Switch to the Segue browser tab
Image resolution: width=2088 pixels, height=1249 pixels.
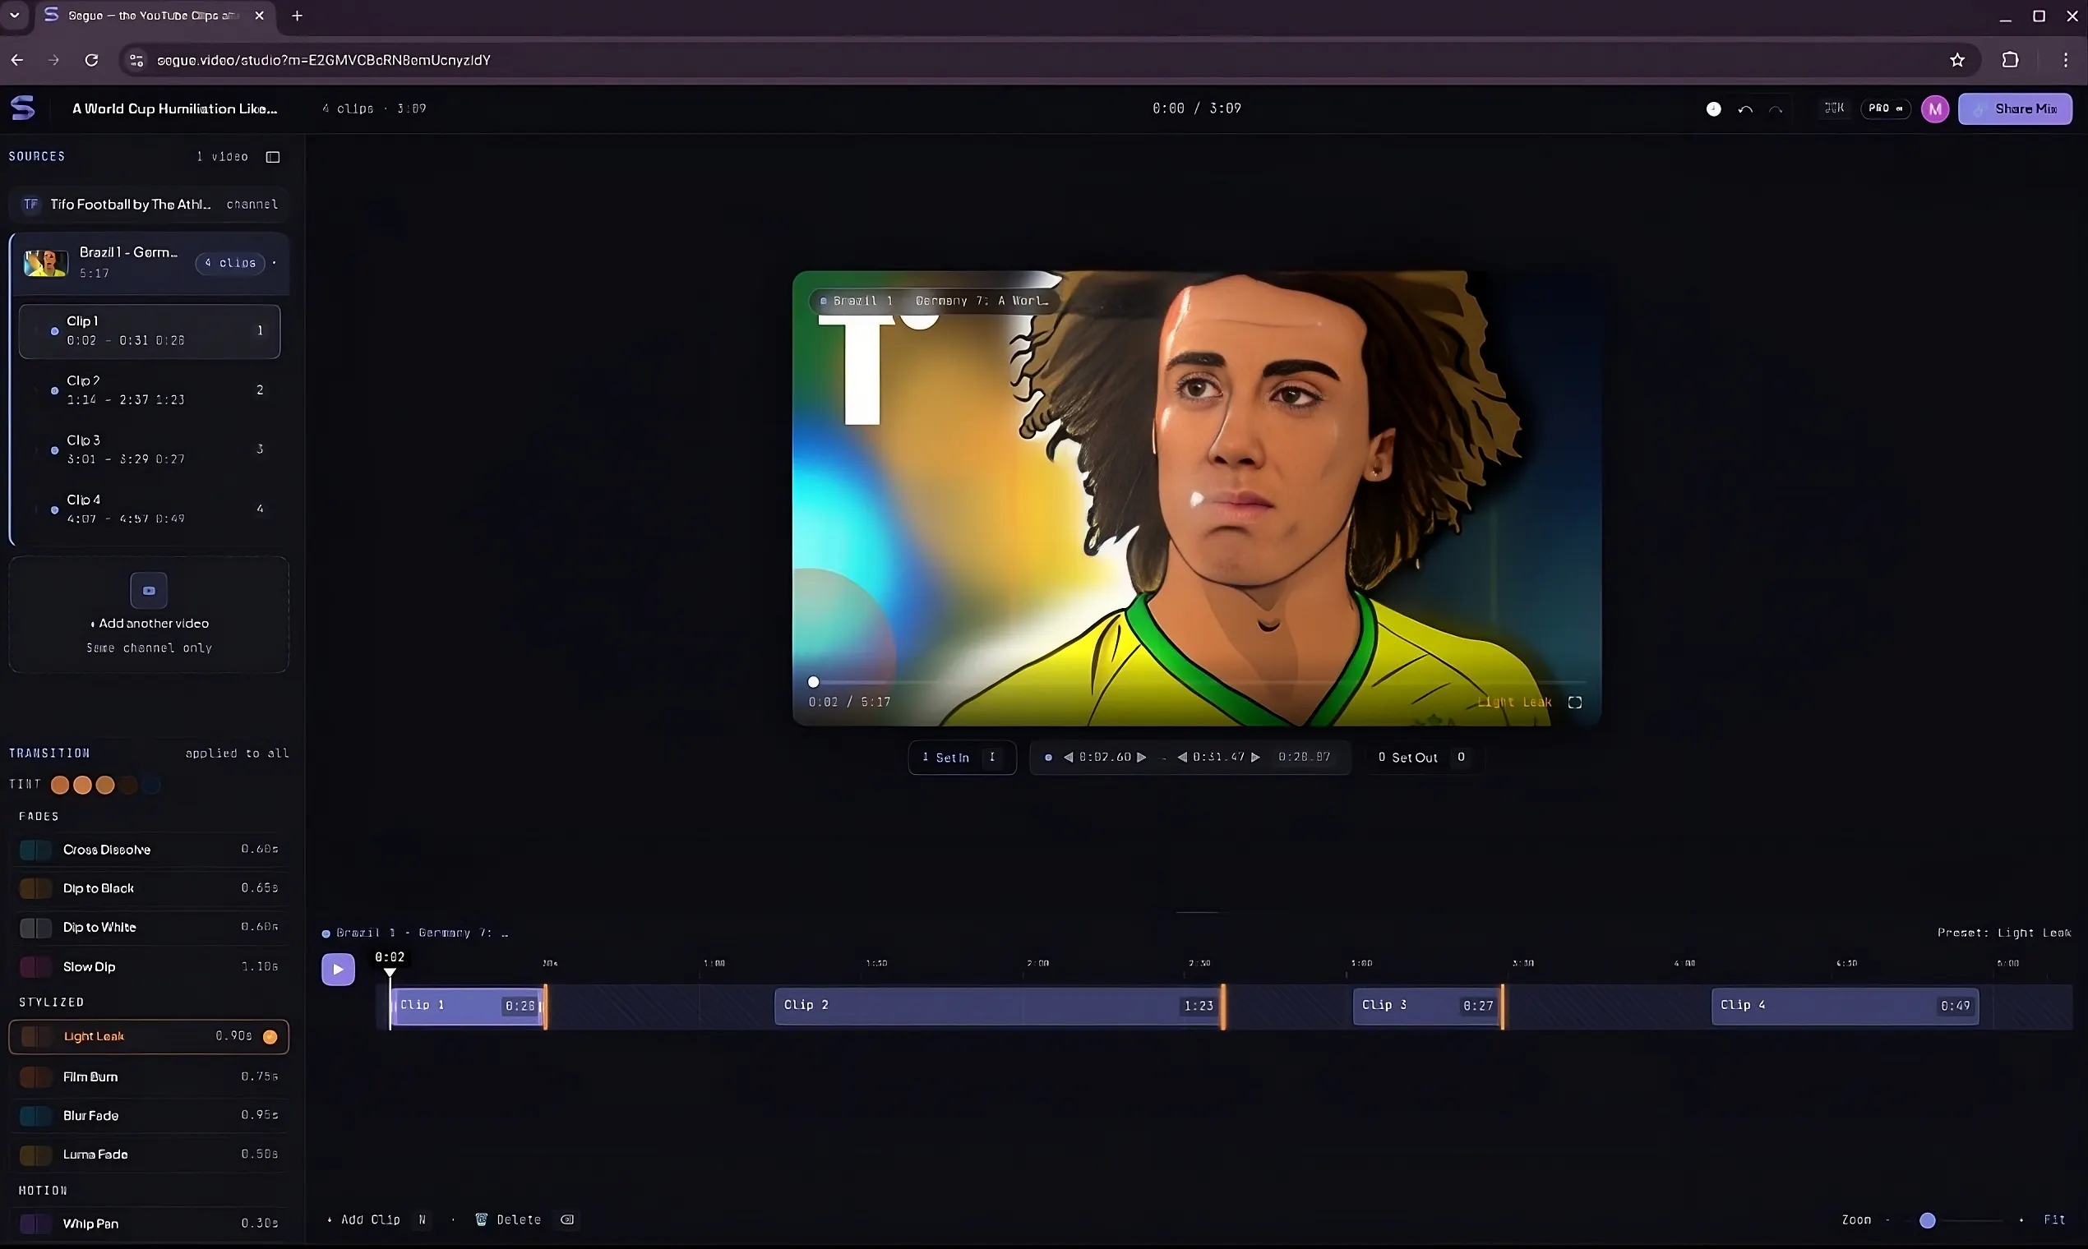pyautogui.click(x=155, y=16)
